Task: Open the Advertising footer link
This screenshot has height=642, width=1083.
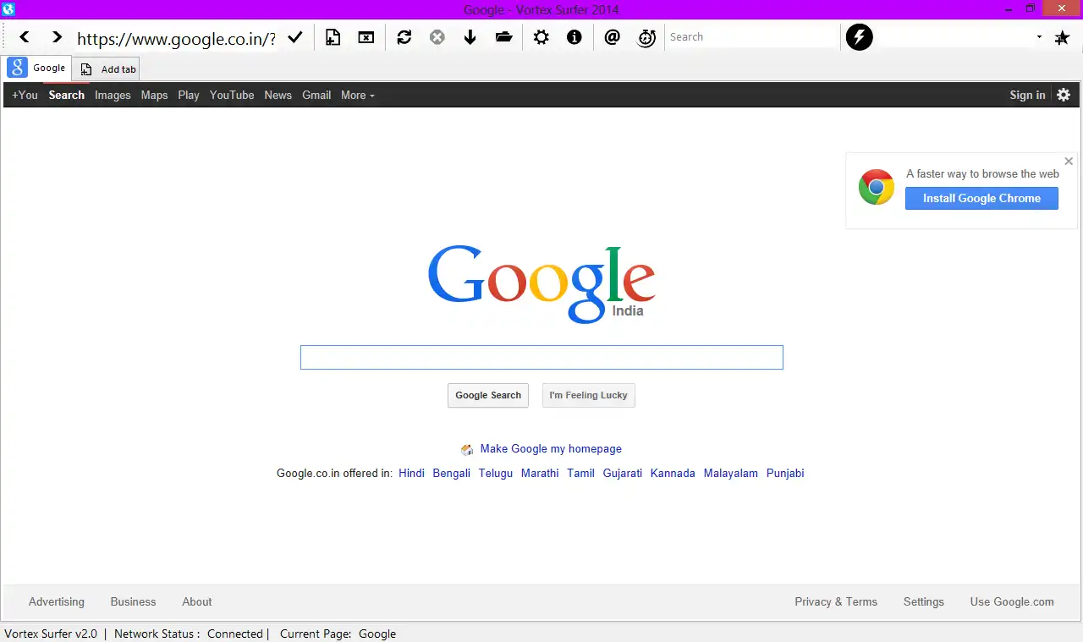Action: (57, 601)
